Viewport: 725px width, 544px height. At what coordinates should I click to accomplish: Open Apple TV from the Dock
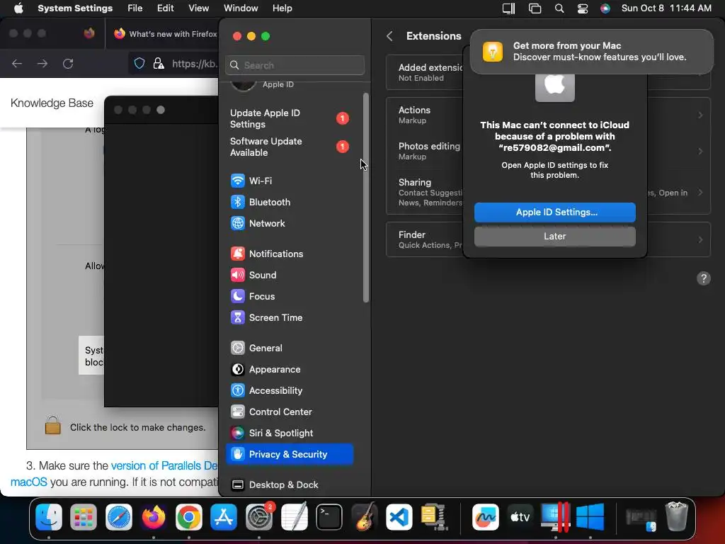tap(520, 516)
